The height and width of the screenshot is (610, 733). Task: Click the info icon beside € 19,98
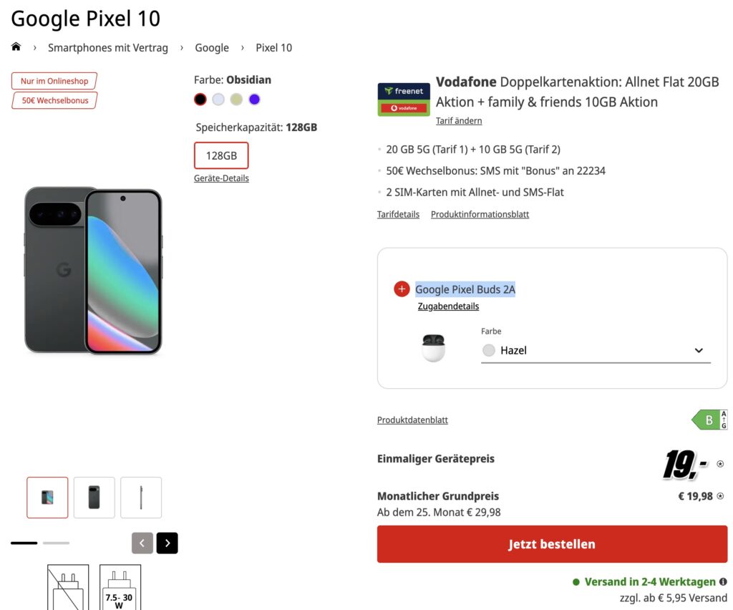pyautogui.click(x=720, y=496)
